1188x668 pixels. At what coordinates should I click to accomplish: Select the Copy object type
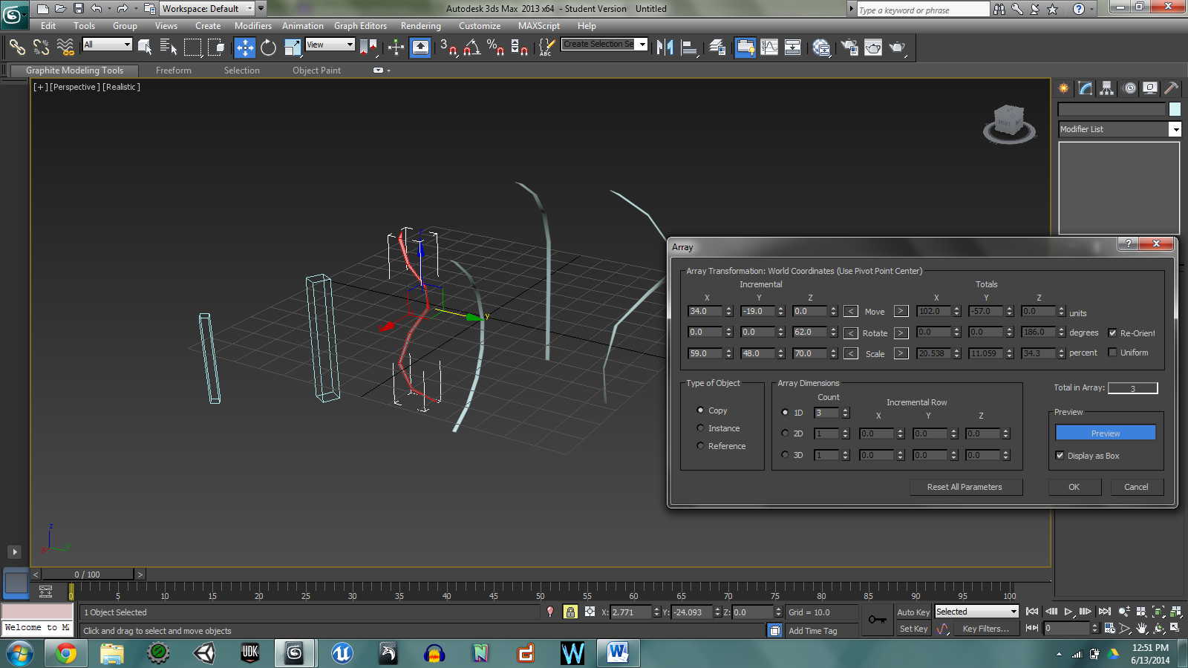tap(700, 410)
